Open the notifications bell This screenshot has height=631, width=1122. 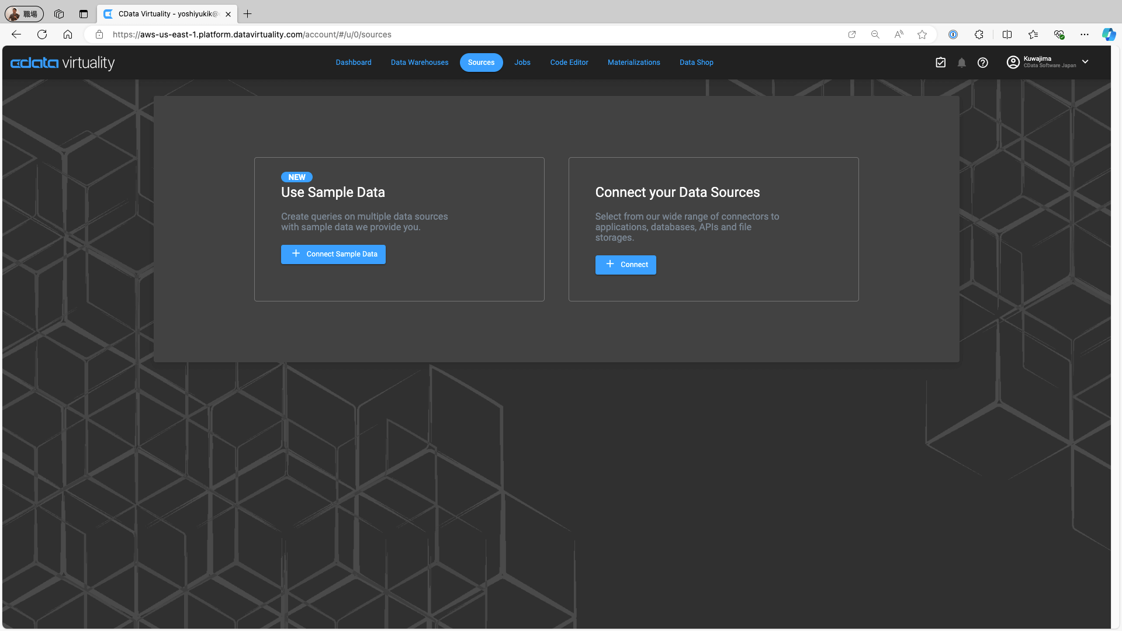pos(961,63)
